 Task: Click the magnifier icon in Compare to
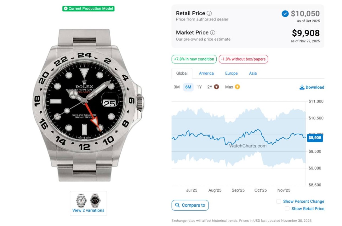178,205
